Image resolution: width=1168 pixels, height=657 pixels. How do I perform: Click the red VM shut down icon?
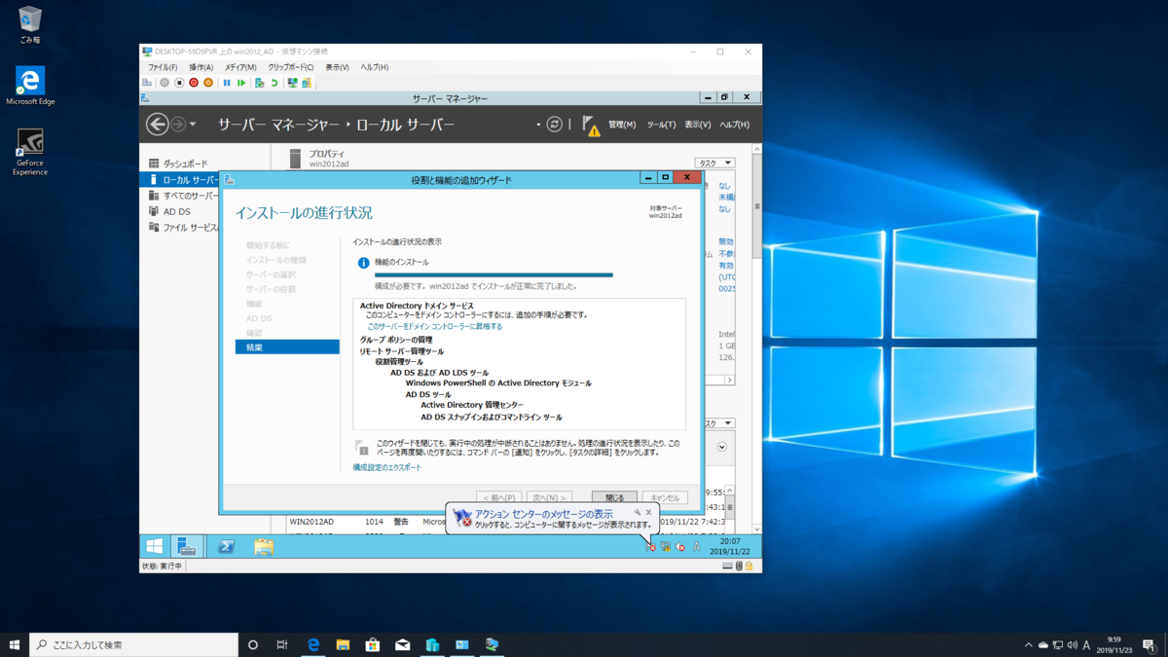coord(194,83)
